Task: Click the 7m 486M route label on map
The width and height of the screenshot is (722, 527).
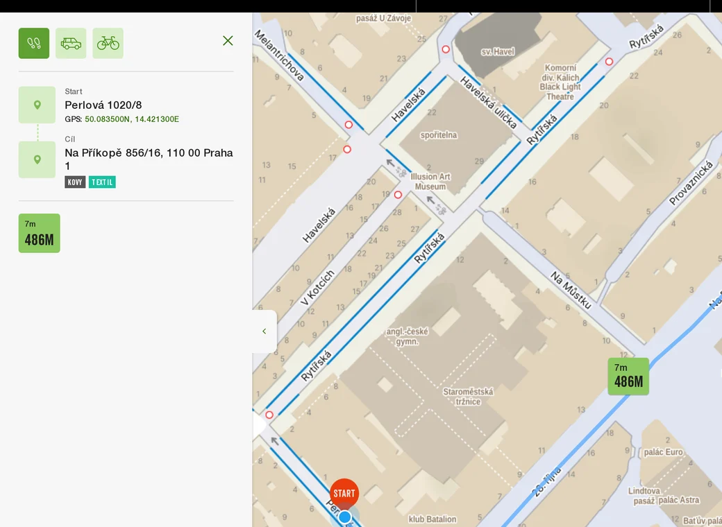Action: (628, 377)
